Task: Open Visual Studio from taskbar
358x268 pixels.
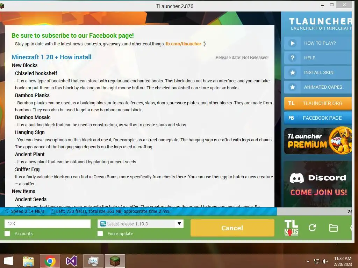Action: tap(71, 261)
